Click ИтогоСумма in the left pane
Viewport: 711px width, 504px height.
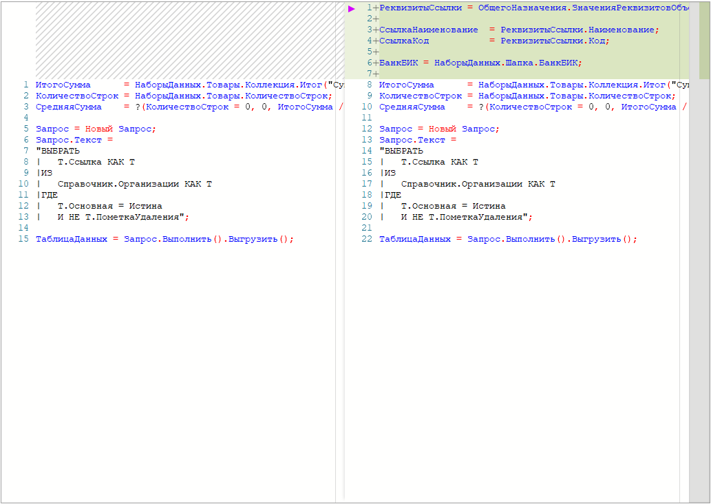63,85
